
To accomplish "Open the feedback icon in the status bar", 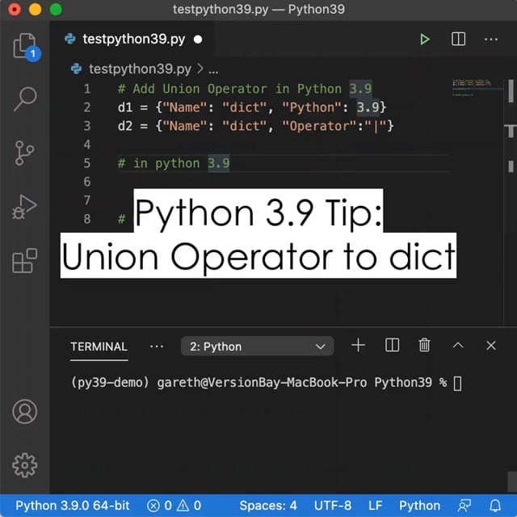I will coord(464,505).
